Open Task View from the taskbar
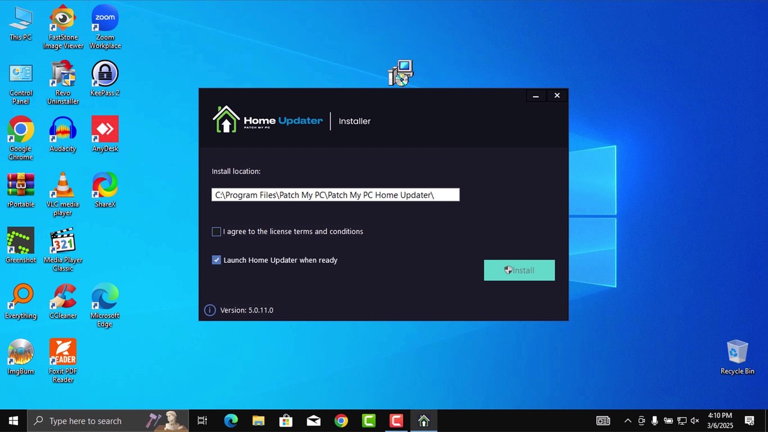 coord(202,421)
